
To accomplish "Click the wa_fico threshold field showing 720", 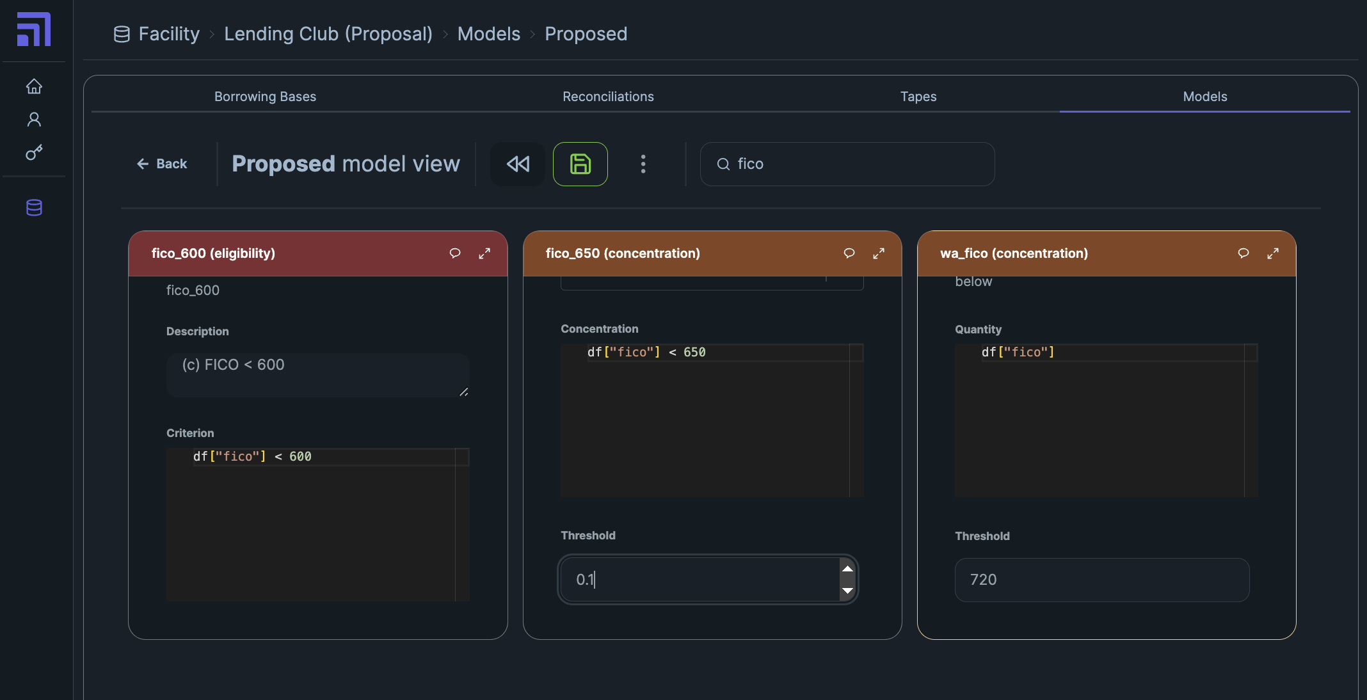I will coord(1101,580).
